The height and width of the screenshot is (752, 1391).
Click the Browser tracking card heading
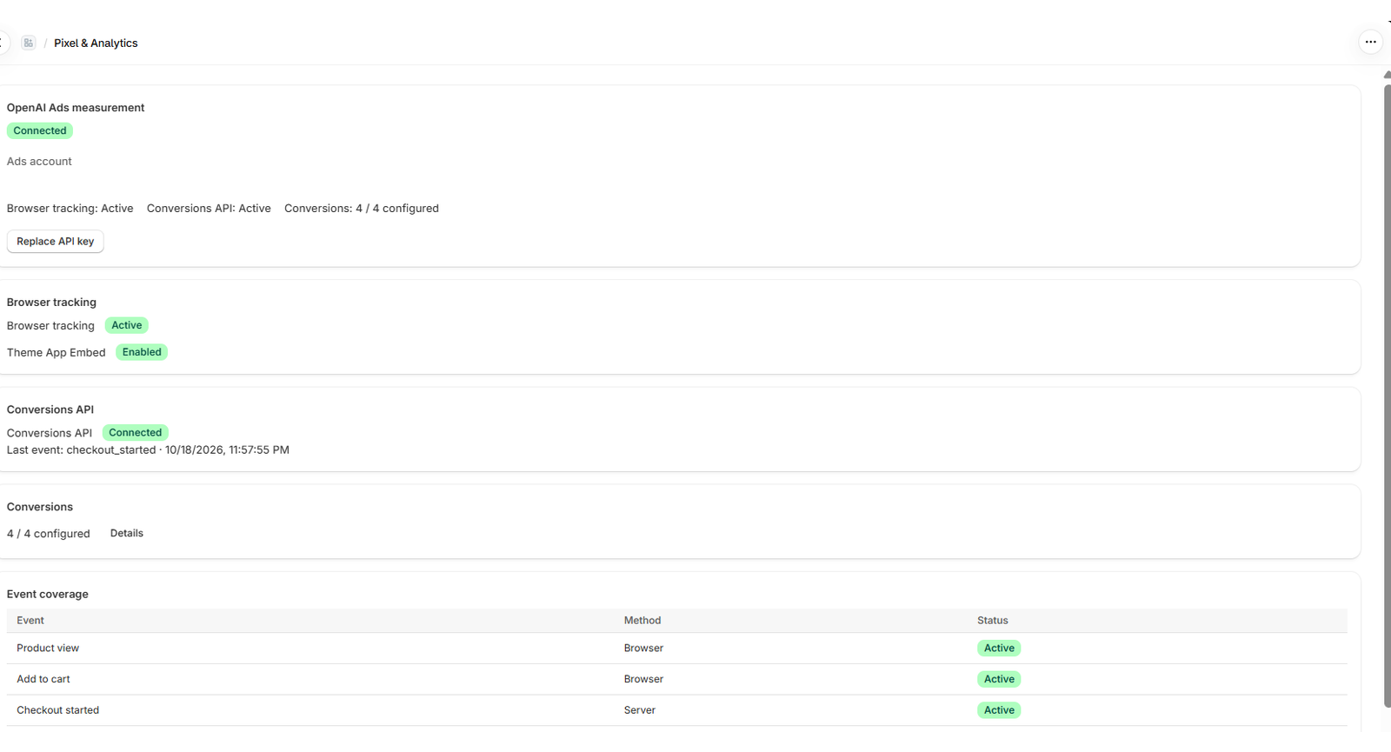[51, 303]
